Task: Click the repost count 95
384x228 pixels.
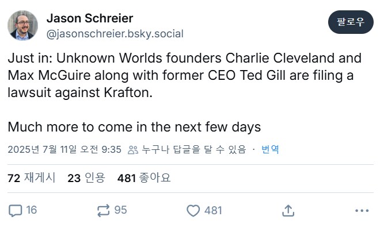Action: tap(120, 210)
